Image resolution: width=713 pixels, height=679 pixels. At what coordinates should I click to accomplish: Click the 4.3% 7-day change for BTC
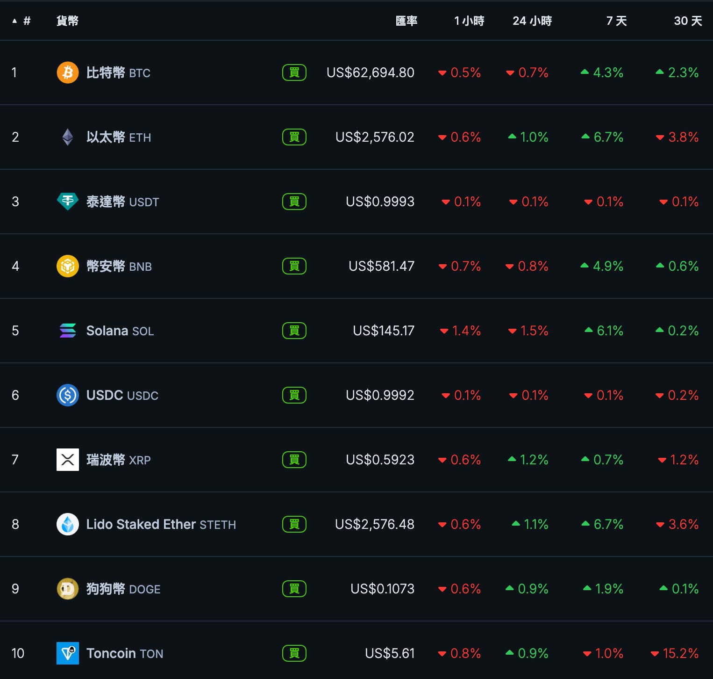(602, 72)
